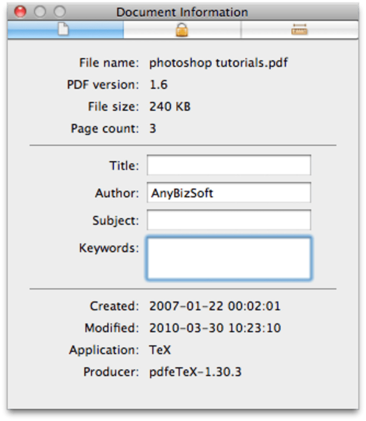Click the PDF version value 1.6
This screenshot has height=421, width=366.
coord(159,85)
